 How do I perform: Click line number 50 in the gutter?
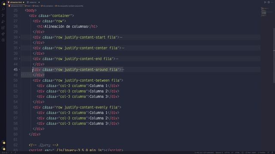[15, 80]
